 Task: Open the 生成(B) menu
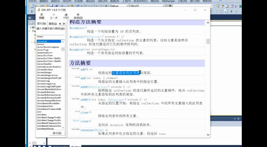pos(78,1)
